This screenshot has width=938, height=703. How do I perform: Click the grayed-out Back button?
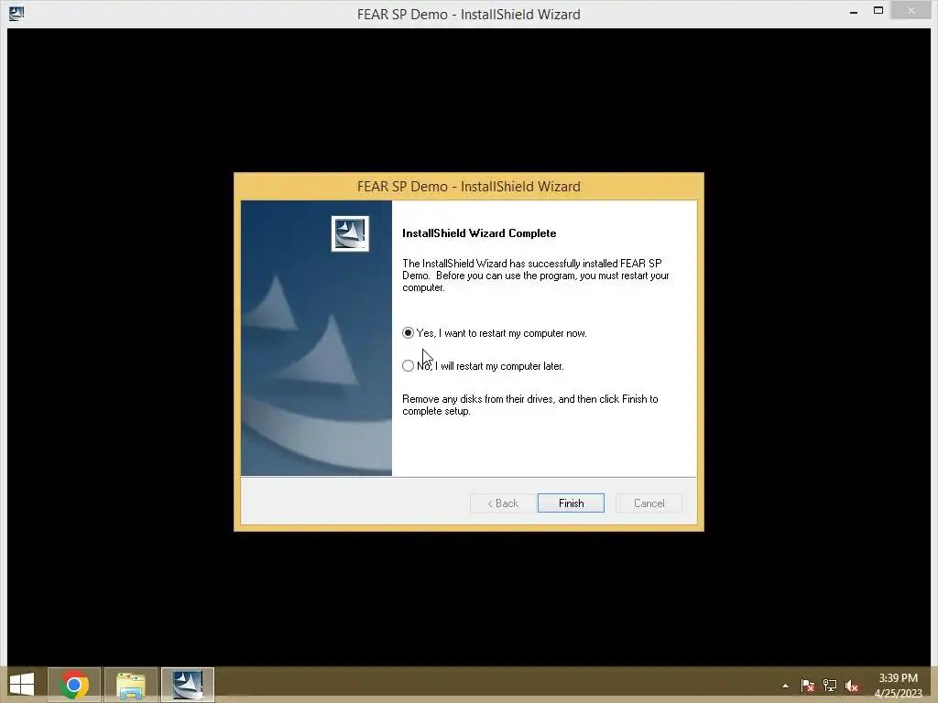(503, 503)
